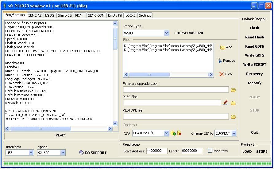Open the Change CID to CURRENT dropdown
Screen dimensions: 274x169
(x=234, y=133)
